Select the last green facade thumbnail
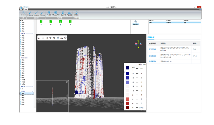214x125 pixels. (70, 22)
